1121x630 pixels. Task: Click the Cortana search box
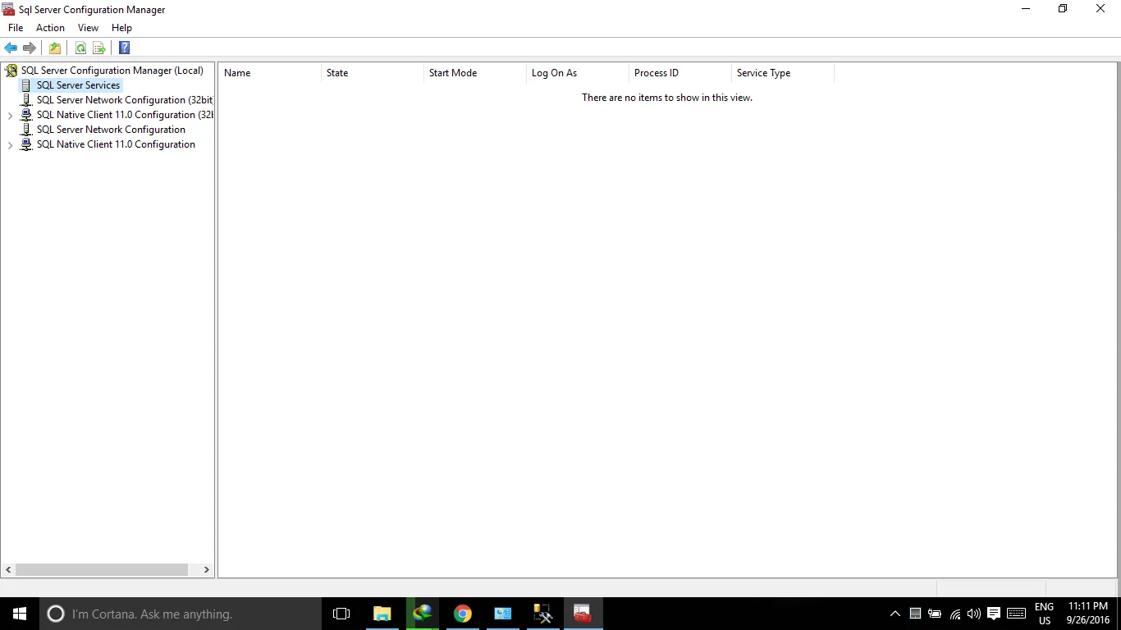tap(181, 614)
